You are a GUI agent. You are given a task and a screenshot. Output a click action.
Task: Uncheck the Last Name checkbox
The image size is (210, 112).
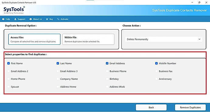click(58, 63)
